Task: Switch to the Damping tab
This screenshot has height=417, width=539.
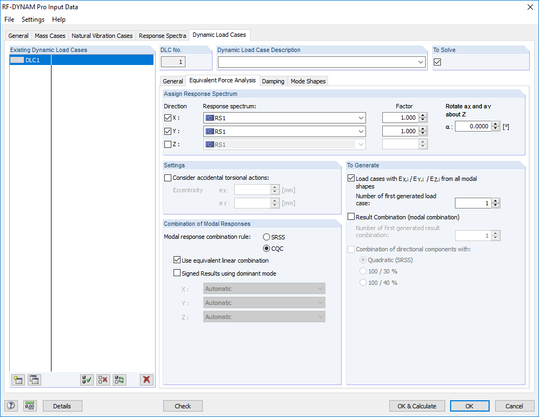Action: (x=273, y=81)
